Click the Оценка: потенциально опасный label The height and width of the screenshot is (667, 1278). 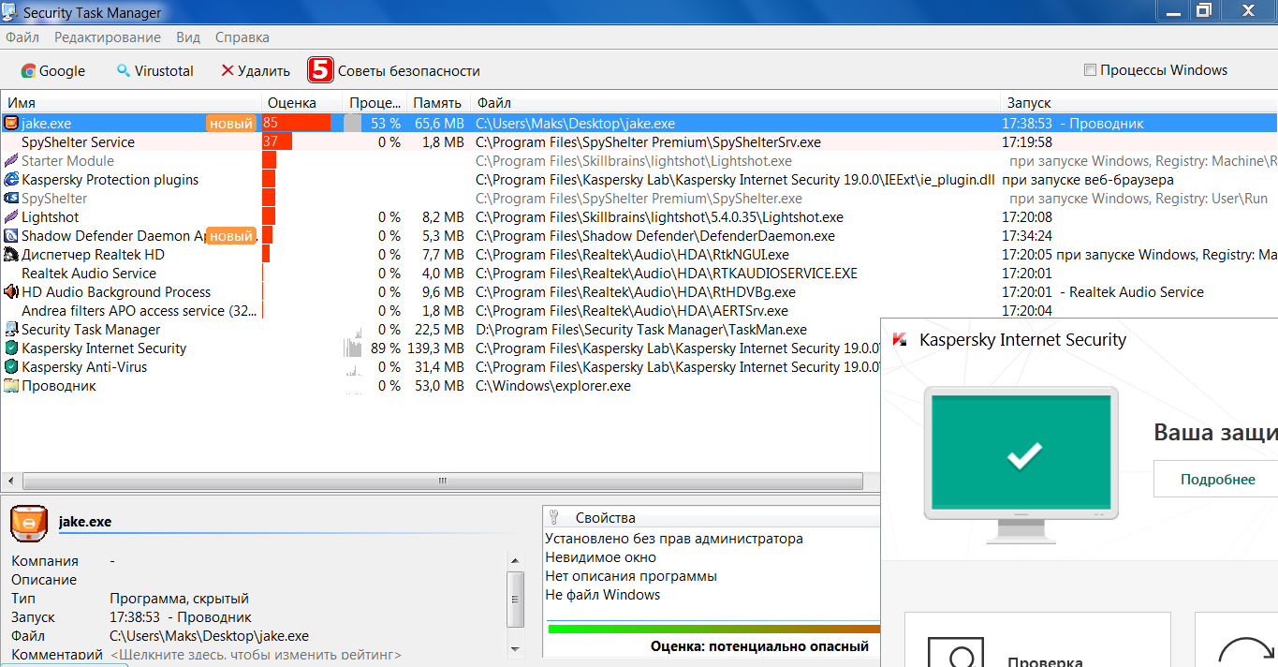coord(759,646)
